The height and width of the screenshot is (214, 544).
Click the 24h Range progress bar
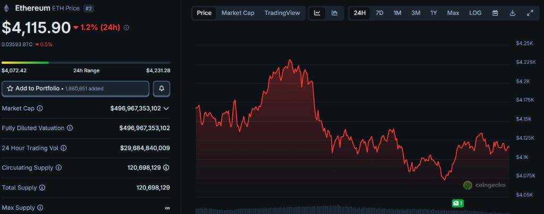[x=86, y=63]
